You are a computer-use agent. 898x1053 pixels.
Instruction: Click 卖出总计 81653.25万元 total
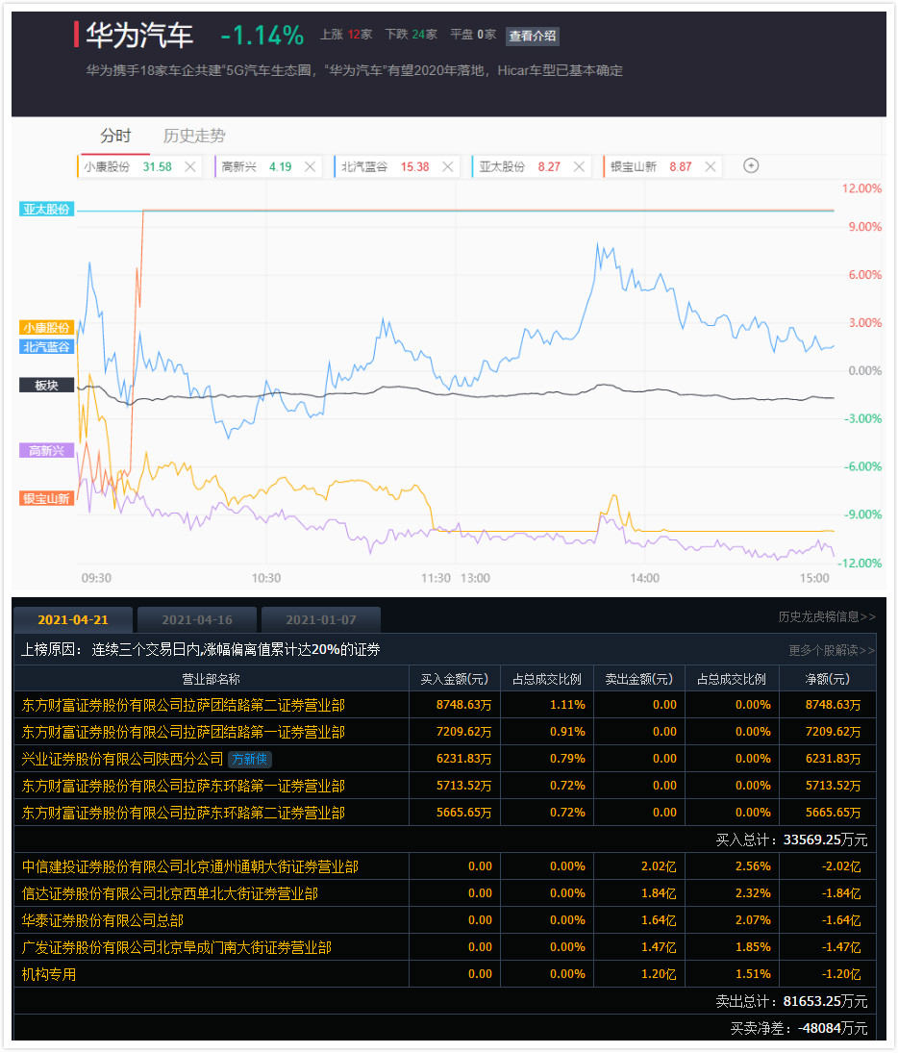point(791,1001)
